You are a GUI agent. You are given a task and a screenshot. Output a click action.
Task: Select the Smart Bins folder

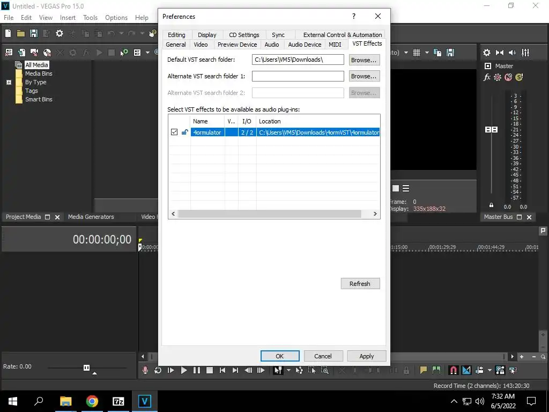pyautogui.click(x=39, y=99)
